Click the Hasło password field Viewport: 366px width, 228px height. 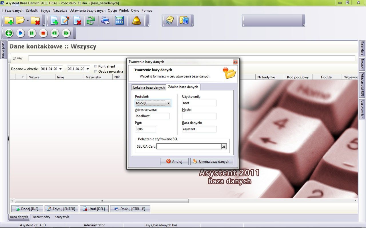tap(199, 116)
